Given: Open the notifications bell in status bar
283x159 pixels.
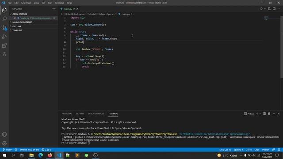Looking at the screenshot, I should click(x=279, y=150).
